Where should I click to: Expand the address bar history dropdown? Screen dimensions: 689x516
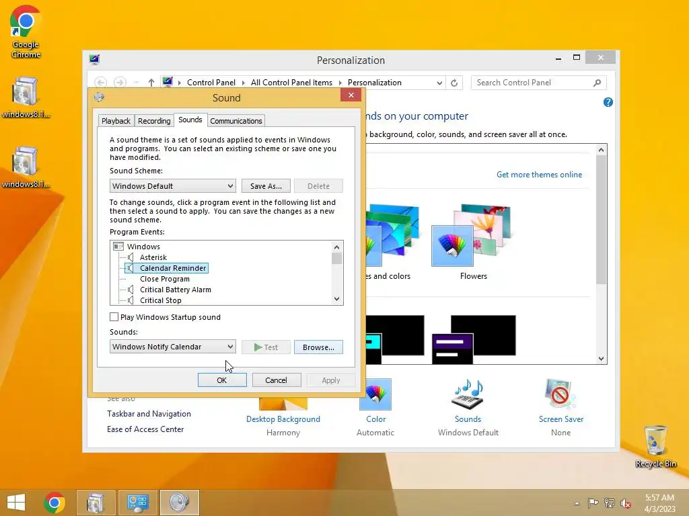pyautogui.click(x=439, y=83)
